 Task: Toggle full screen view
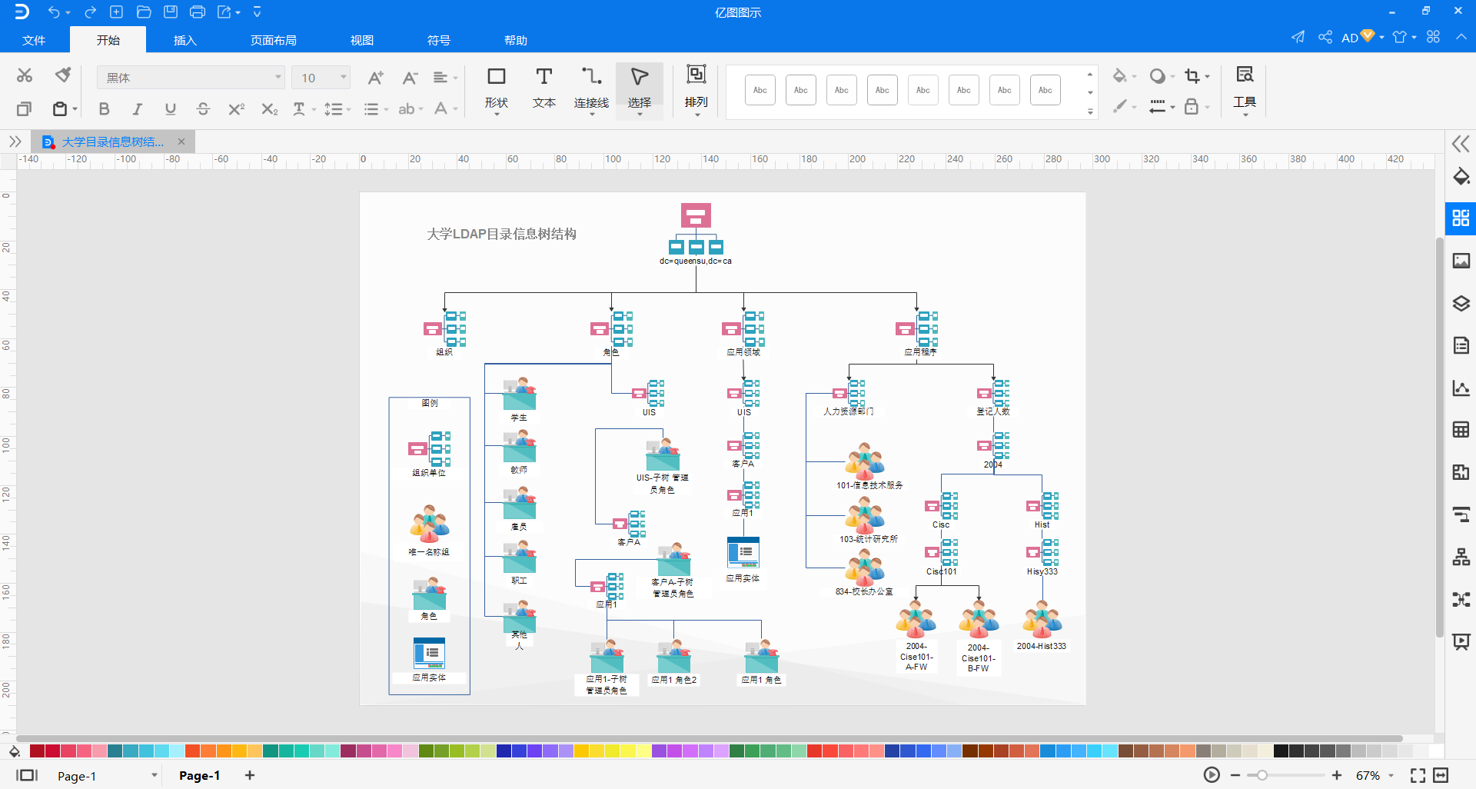[1418, 775]
